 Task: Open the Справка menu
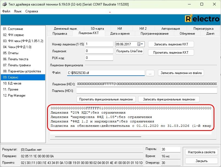(32, 11)
